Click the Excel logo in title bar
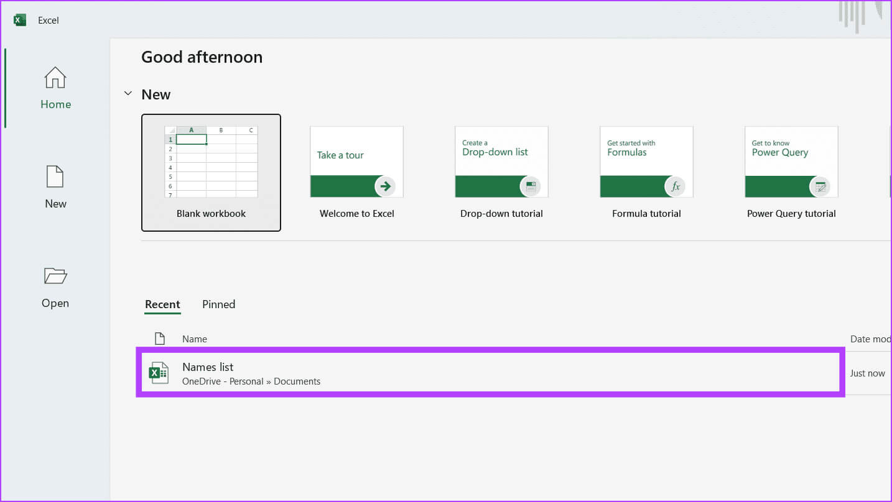The height and width of the screenshot is (502, 892). [x=20, y=20]
